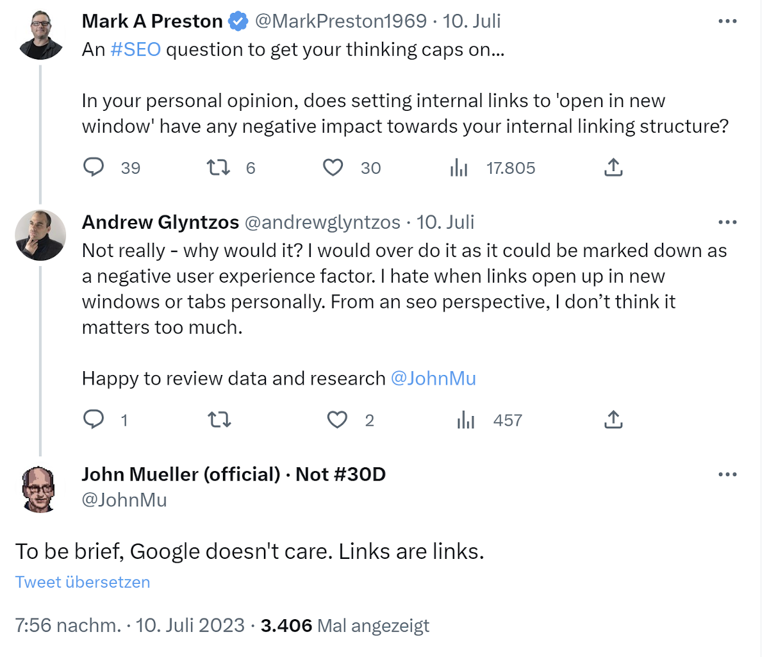Click the share icon on Mark Preston's tweet
This screenshot has height=657, width=769.
(x=613, y=167)
